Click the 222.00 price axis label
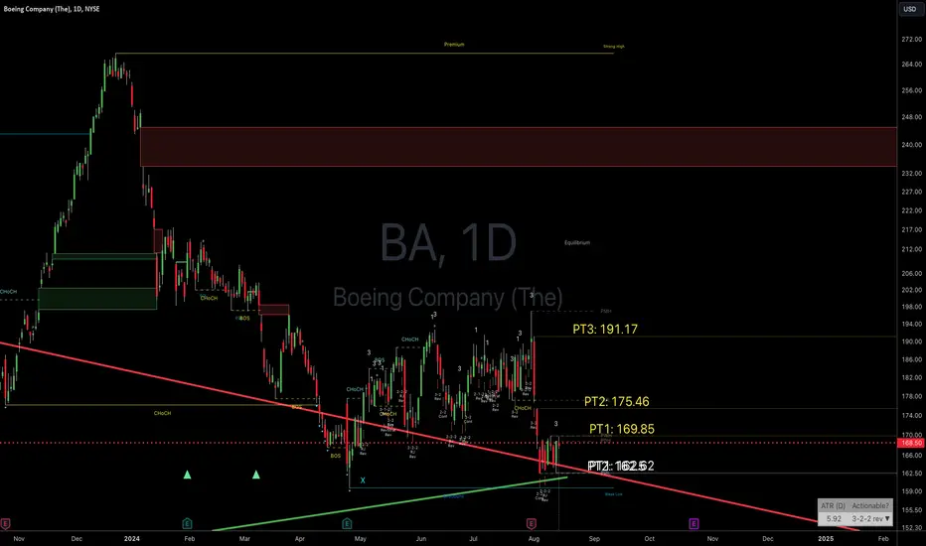The image size is (926, 546). pos(911,210)
